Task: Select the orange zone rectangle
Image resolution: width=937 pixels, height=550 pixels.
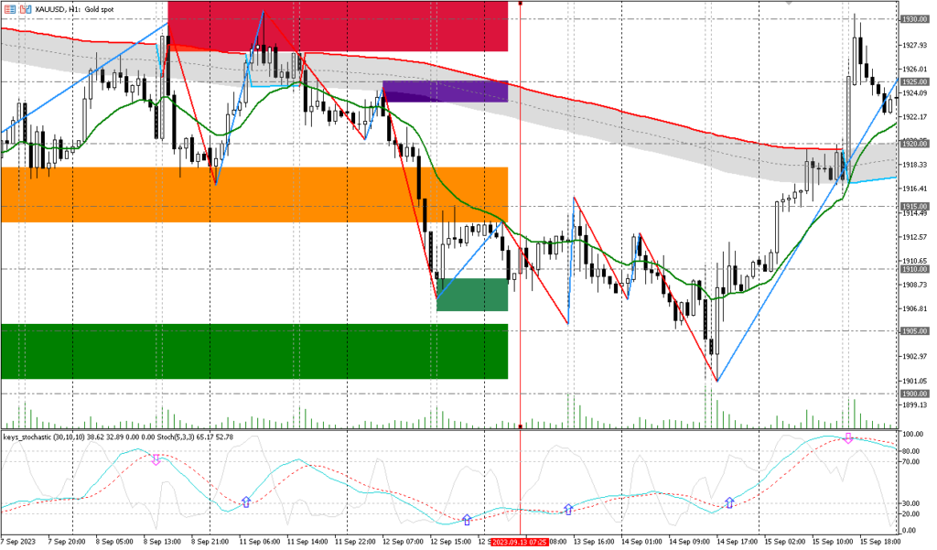Action: pos(254,194)
